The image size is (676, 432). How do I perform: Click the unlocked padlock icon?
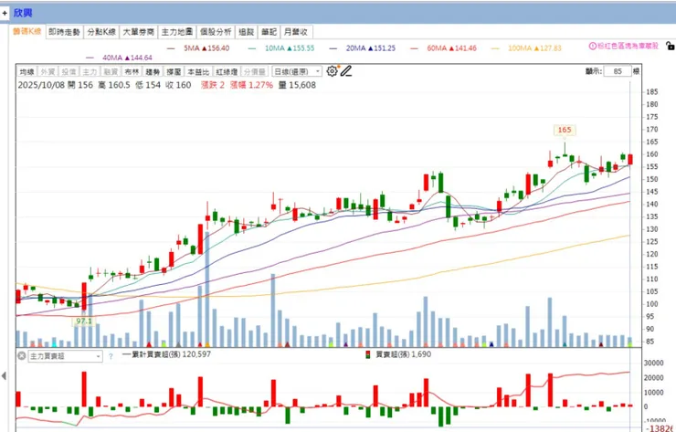click(670, 46)
